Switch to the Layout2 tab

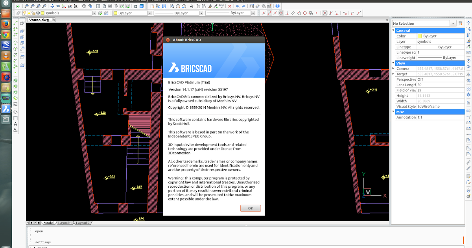[x=83, y=223]
